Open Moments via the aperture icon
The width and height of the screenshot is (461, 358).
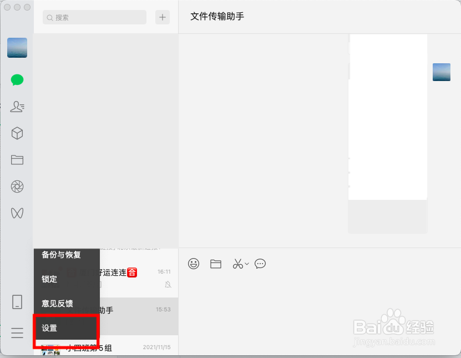[x=17, y=186]
